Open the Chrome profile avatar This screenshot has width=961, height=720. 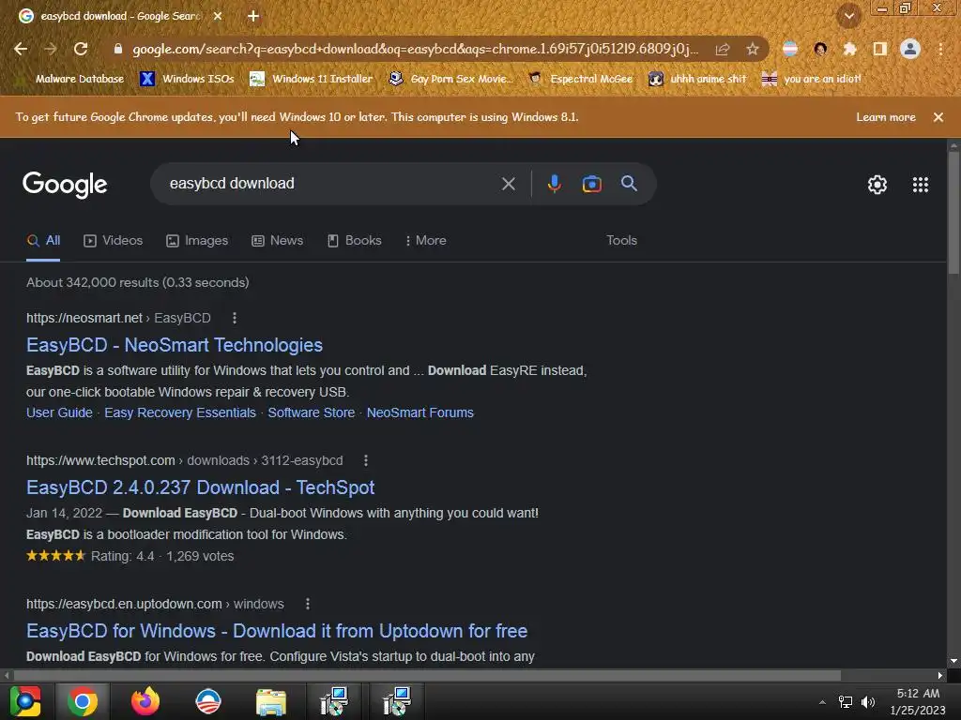point(910,49)
